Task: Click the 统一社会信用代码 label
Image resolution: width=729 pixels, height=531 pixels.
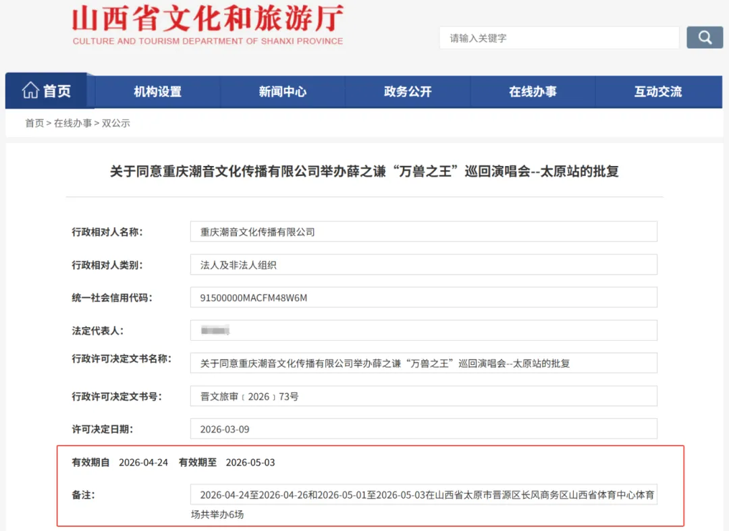Action: [111, 298]
